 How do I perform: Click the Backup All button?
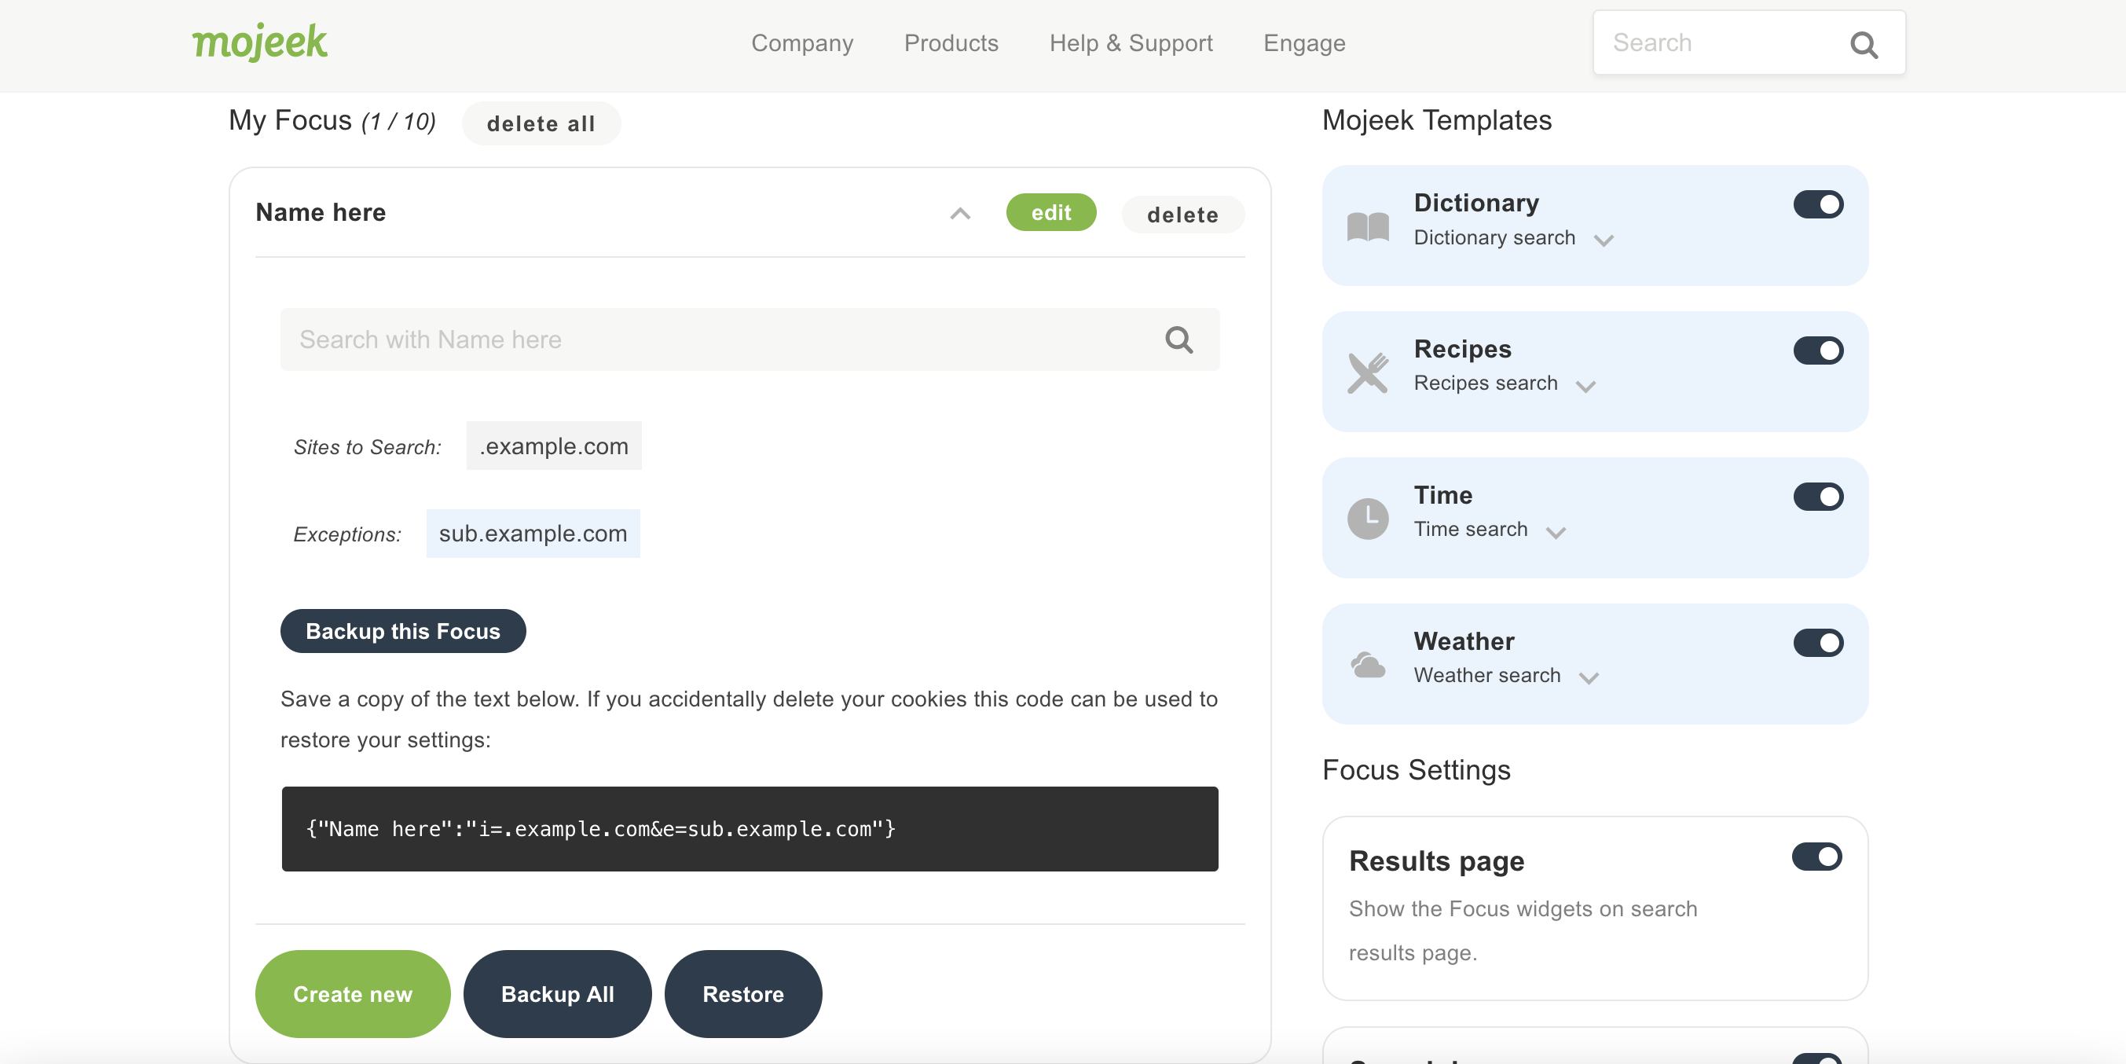click(x=557, y=993)
